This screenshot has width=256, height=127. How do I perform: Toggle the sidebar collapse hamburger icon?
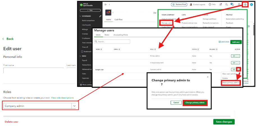[x=106, y=4]
